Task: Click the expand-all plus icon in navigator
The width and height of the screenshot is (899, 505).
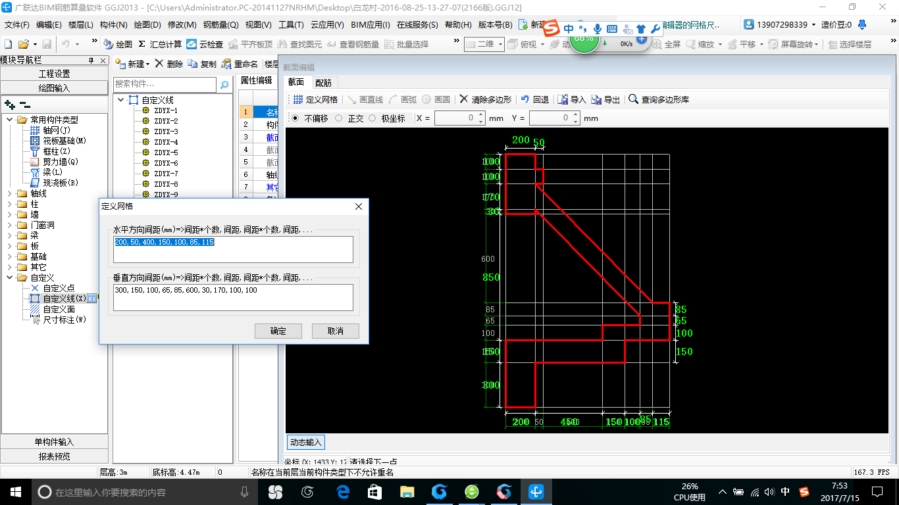Action: [10, 104]
